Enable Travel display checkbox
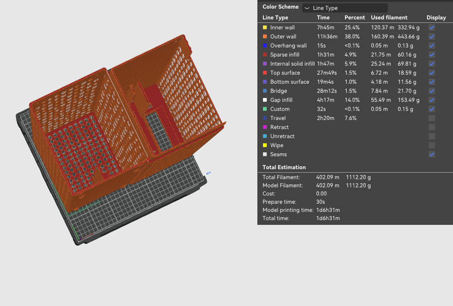The height and width of the screenshot is (306, 453). [431, 118]
